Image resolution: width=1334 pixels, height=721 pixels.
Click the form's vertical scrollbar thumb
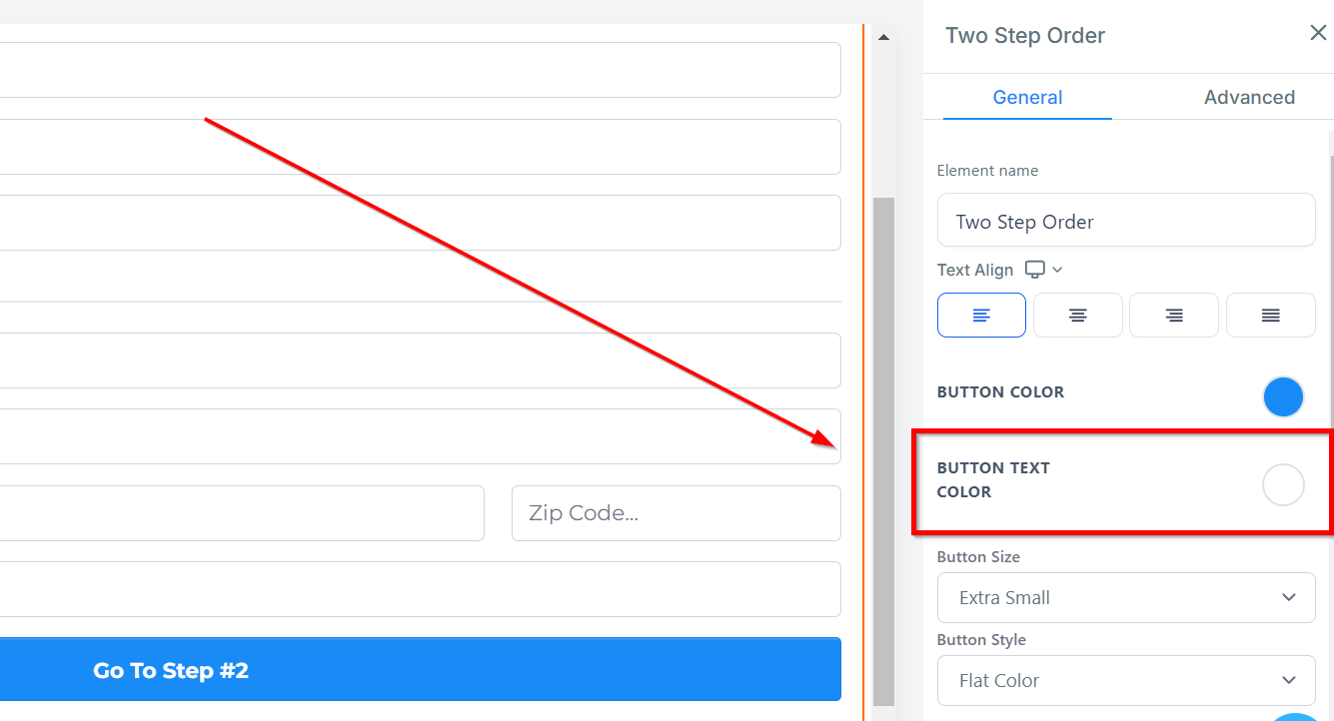tap(883, 449)
